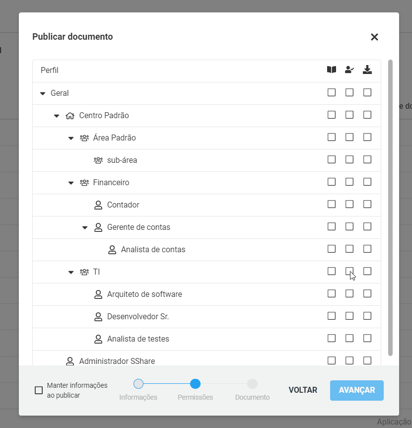Click the AVANÇAR button

pos(357,390)
